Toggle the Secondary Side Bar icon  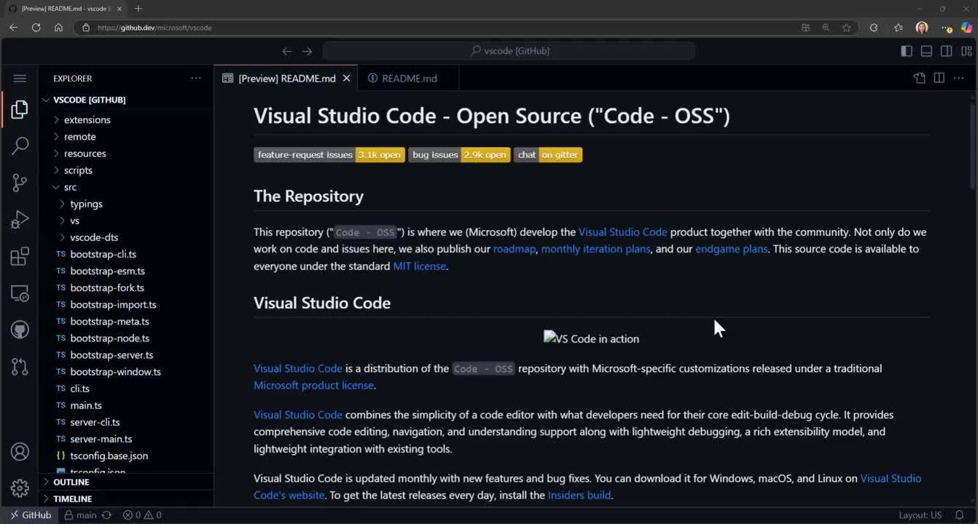click(946, 51)
